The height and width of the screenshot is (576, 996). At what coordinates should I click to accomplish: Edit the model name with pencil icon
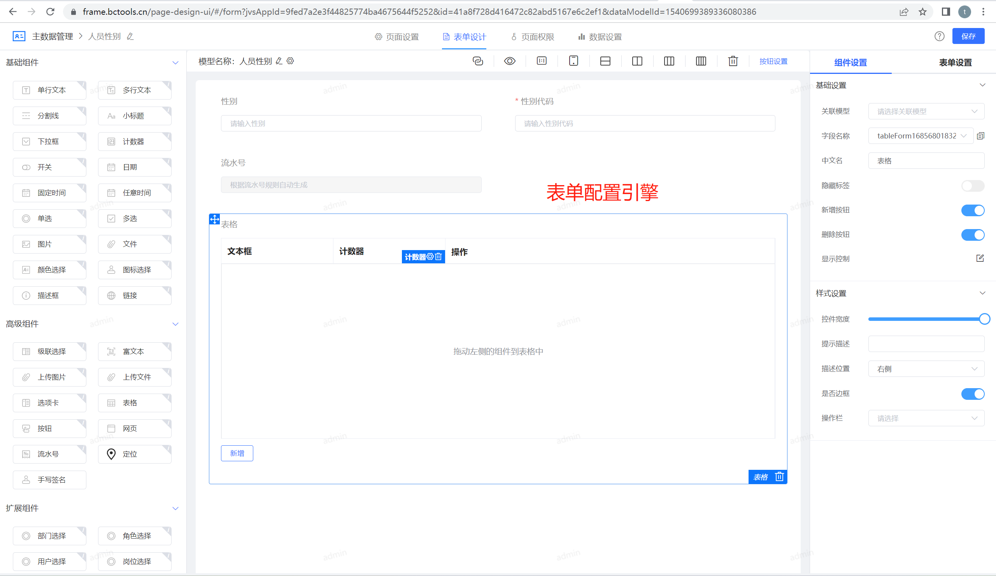pos(279,61)
